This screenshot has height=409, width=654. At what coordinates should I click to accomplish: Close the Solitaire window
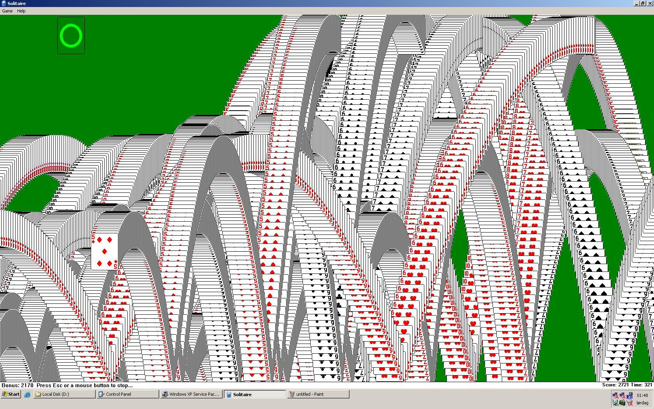pos(650,4)
